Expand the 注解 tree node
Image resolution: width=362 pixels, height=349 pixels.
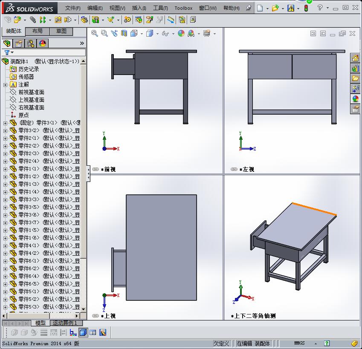(5, 85)
